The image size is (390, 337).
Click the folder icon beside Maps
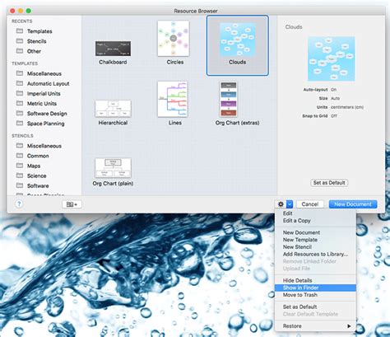(20, 166)
